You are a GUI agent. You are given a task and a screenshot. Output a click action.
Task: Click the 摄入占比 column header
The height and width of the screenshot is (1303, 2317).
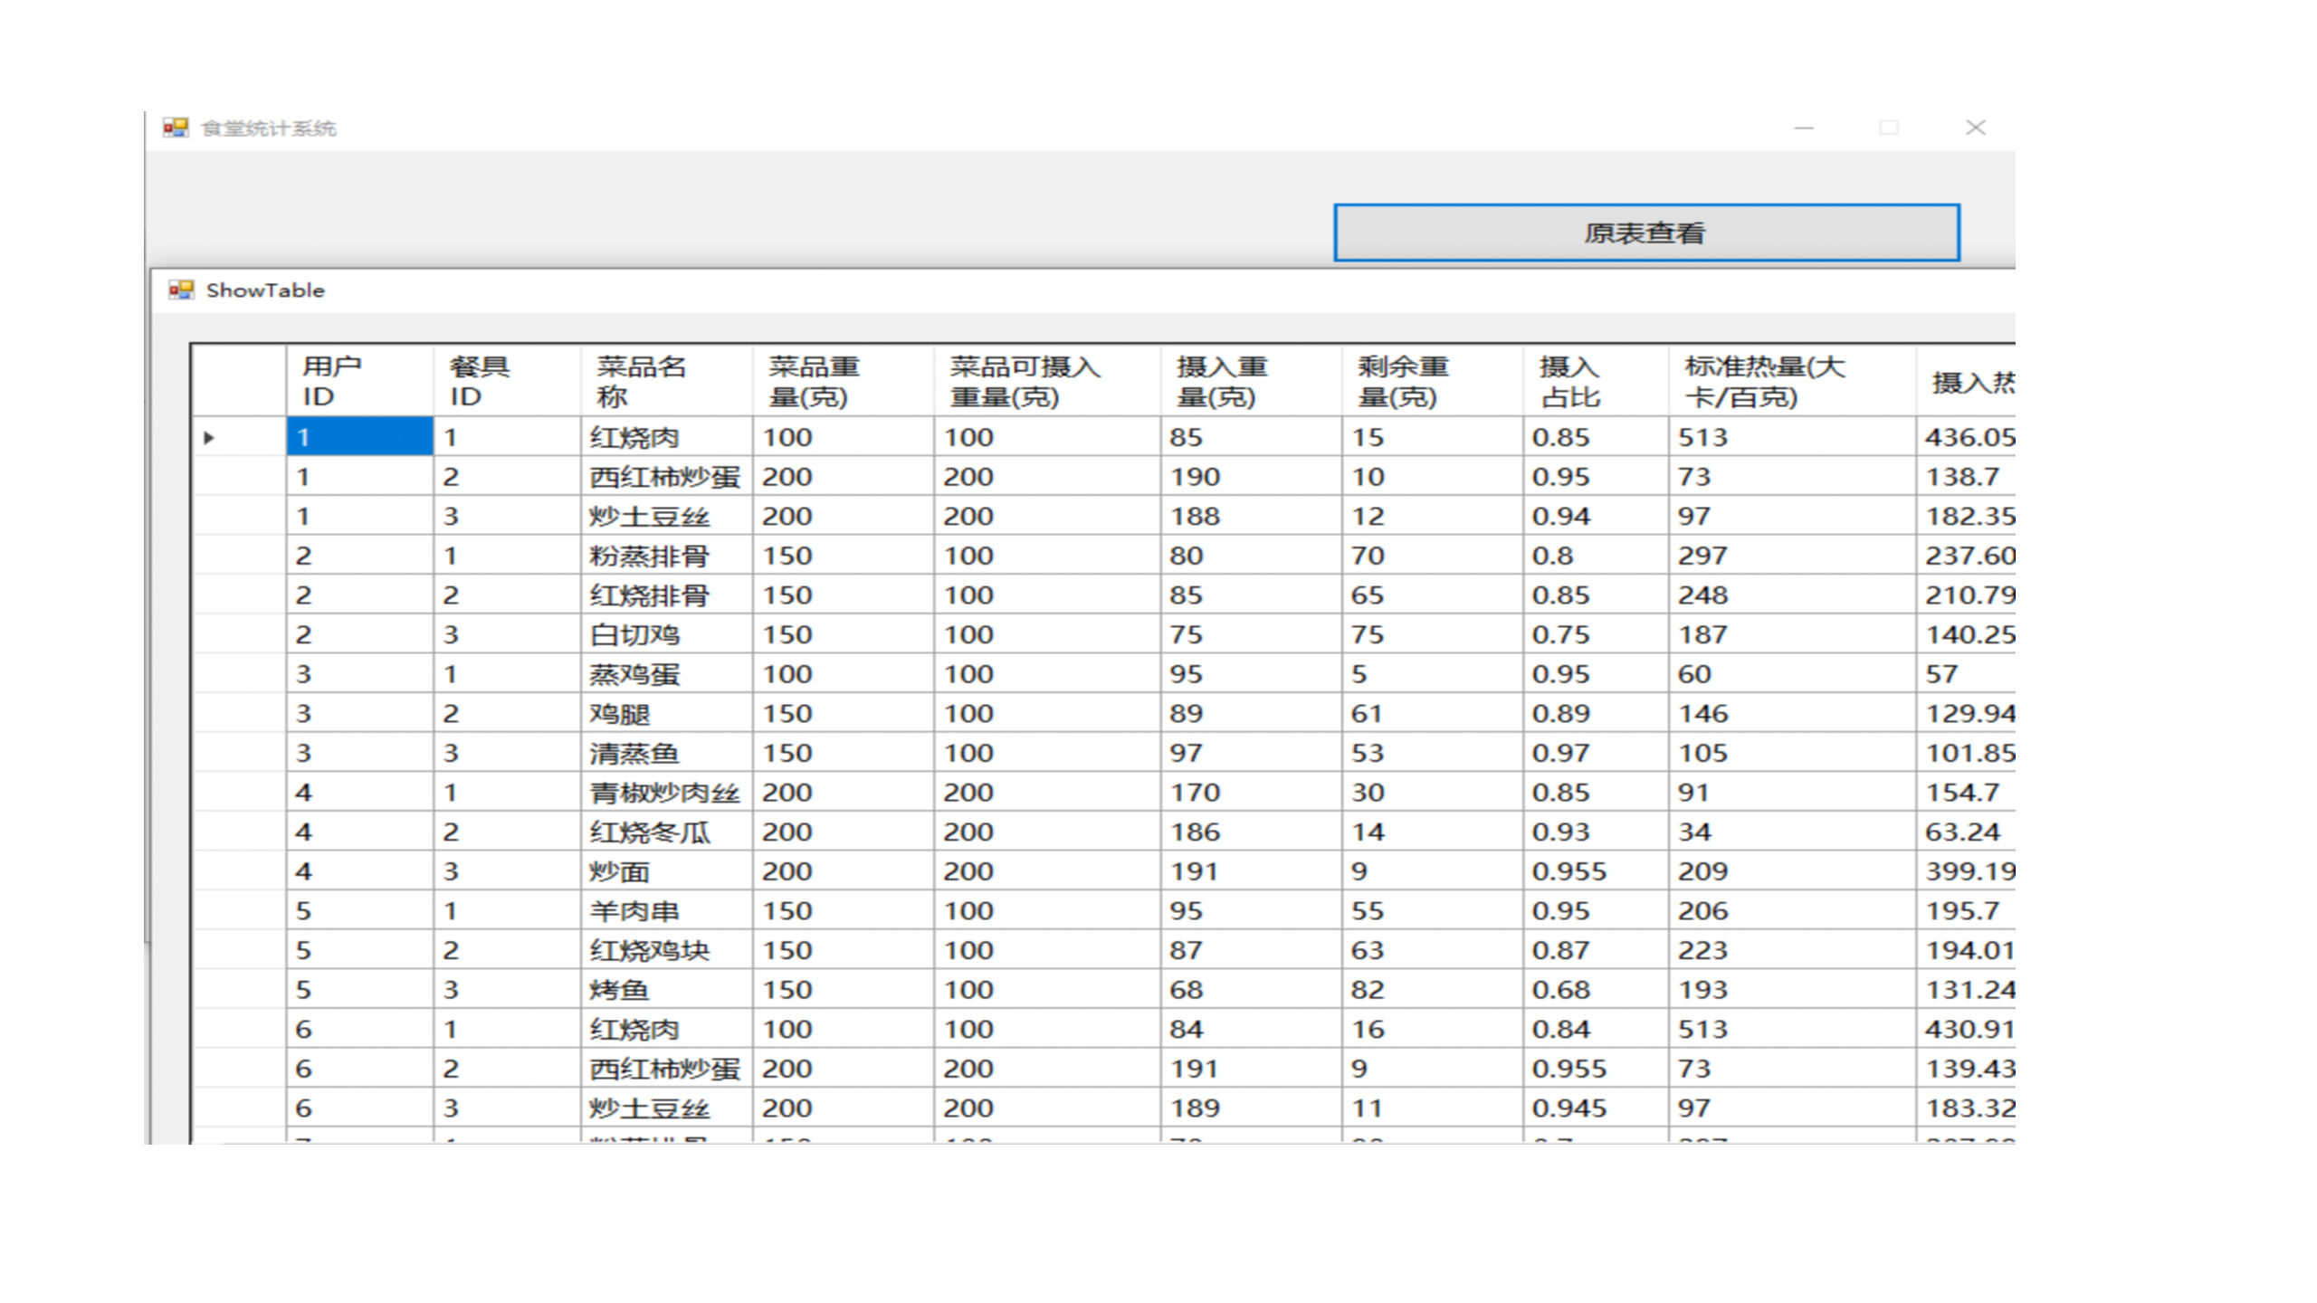pyautogui.click(x=1595, y=381)
